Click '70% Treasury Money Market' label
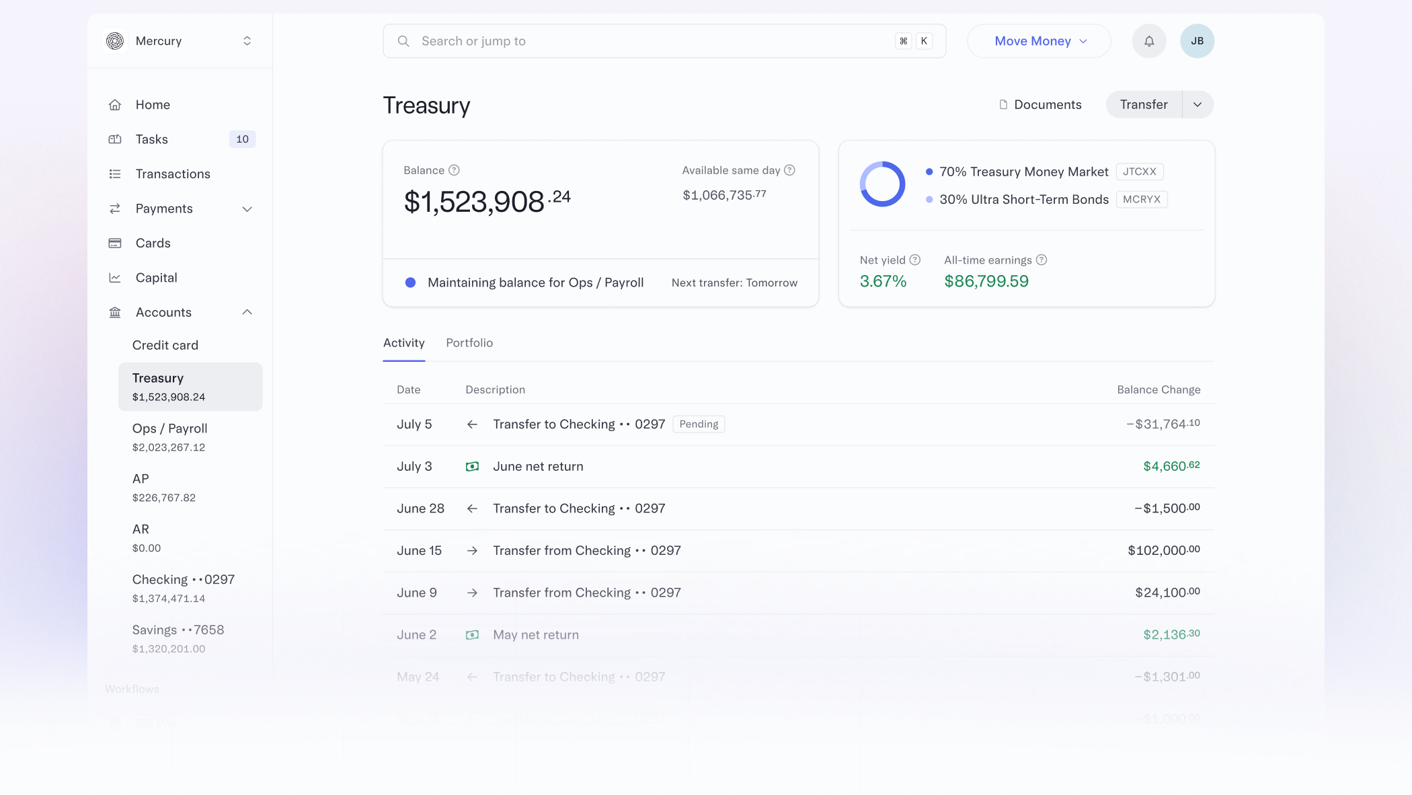Image resolution: width=1412 pixels, height=795 pixels. 1023,172
